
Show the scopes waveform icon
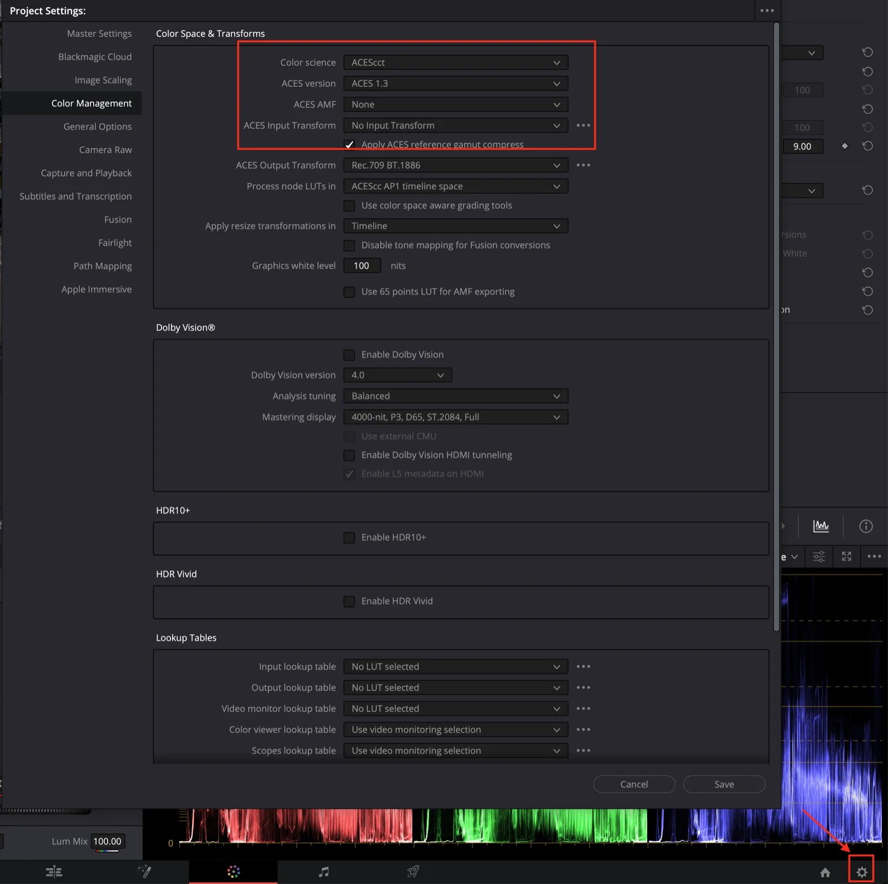tap(821, 526)
